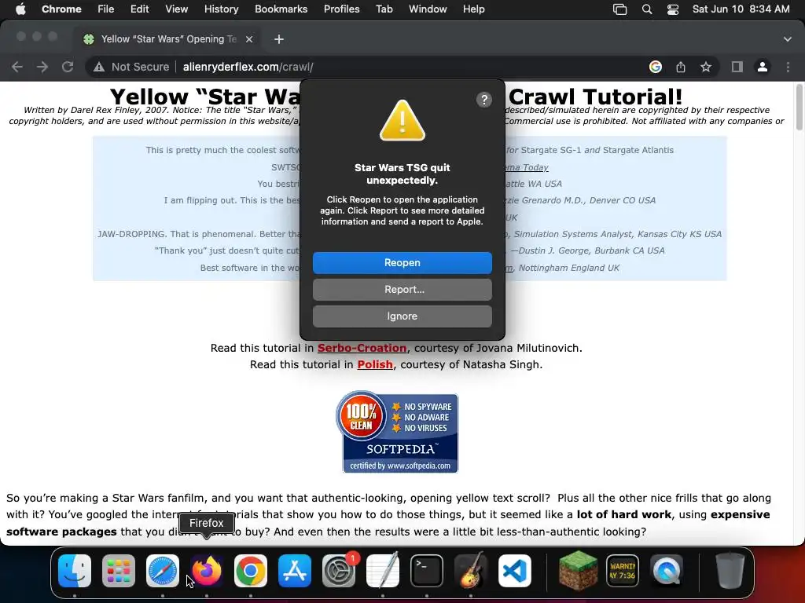805x603 pixels.
Task: Launch Firefox from the Dock
Action: click(207, 571)
